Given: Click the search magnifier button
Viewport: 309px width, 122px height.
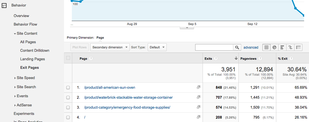Looking at the screenshot, I should [237, 47].
